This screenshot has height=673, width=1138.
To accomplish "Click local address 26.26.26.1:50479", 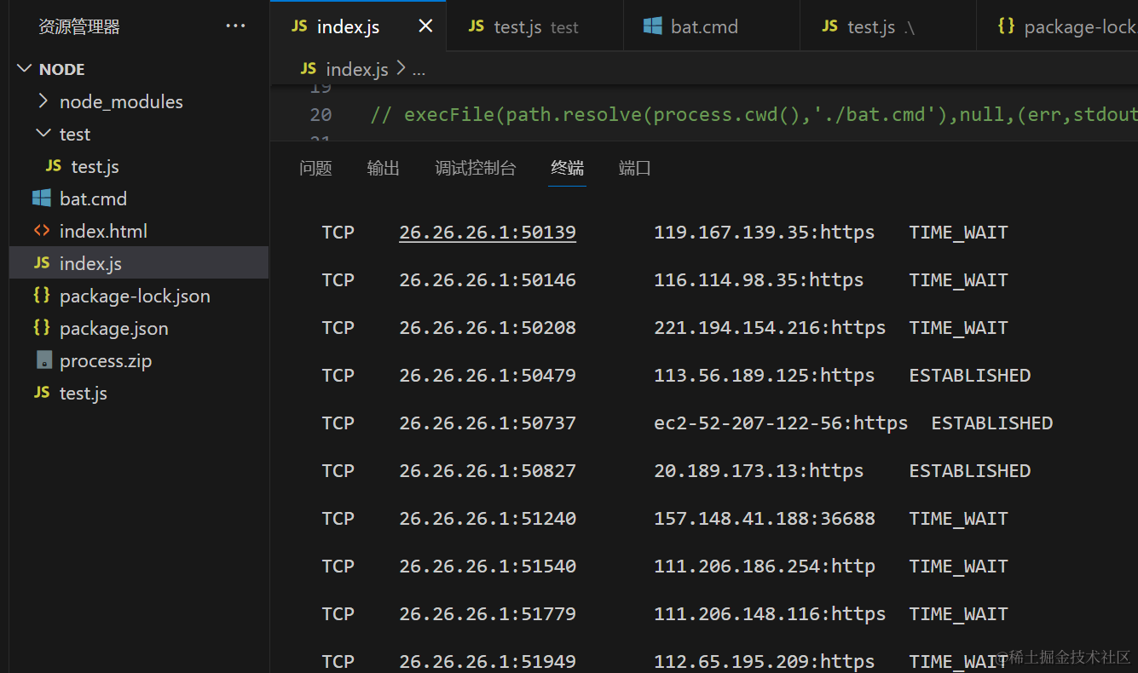I will click(488, 376).
